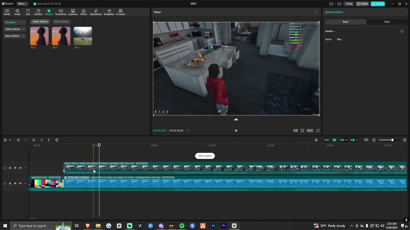Click the player Ratio button
The height and width of the screenshot is (230, 410).
pos(310,131)
